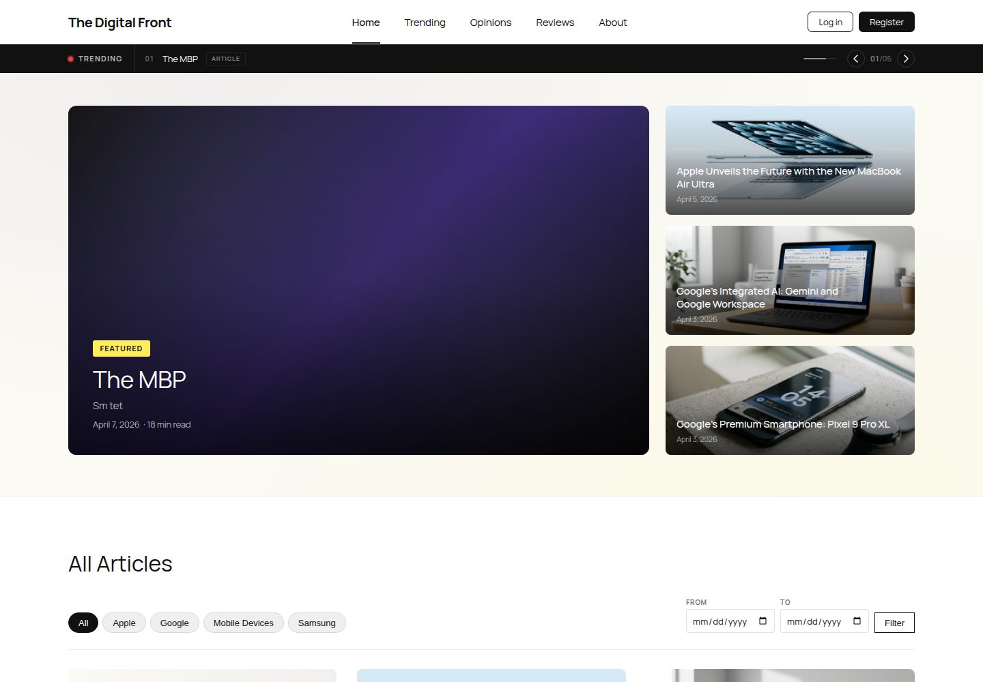This screenshot has width=983, height=682.
Task: Go to previous trending item arrow
Action: [x=856, y=59]
